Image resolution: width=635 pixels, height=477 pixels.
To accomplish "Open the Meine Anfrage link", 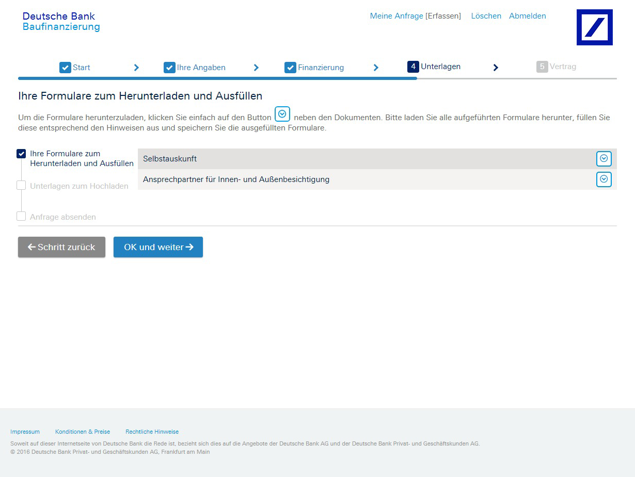I will tap(396, 16).
